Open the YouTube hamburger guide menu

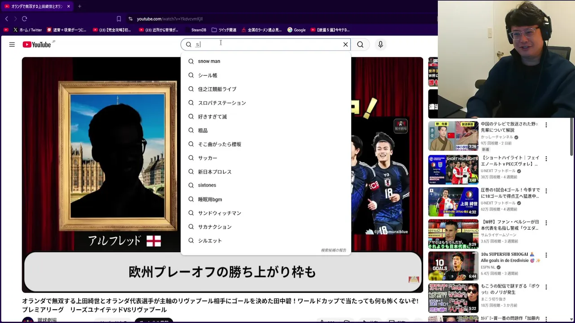(x=12, y=44)
